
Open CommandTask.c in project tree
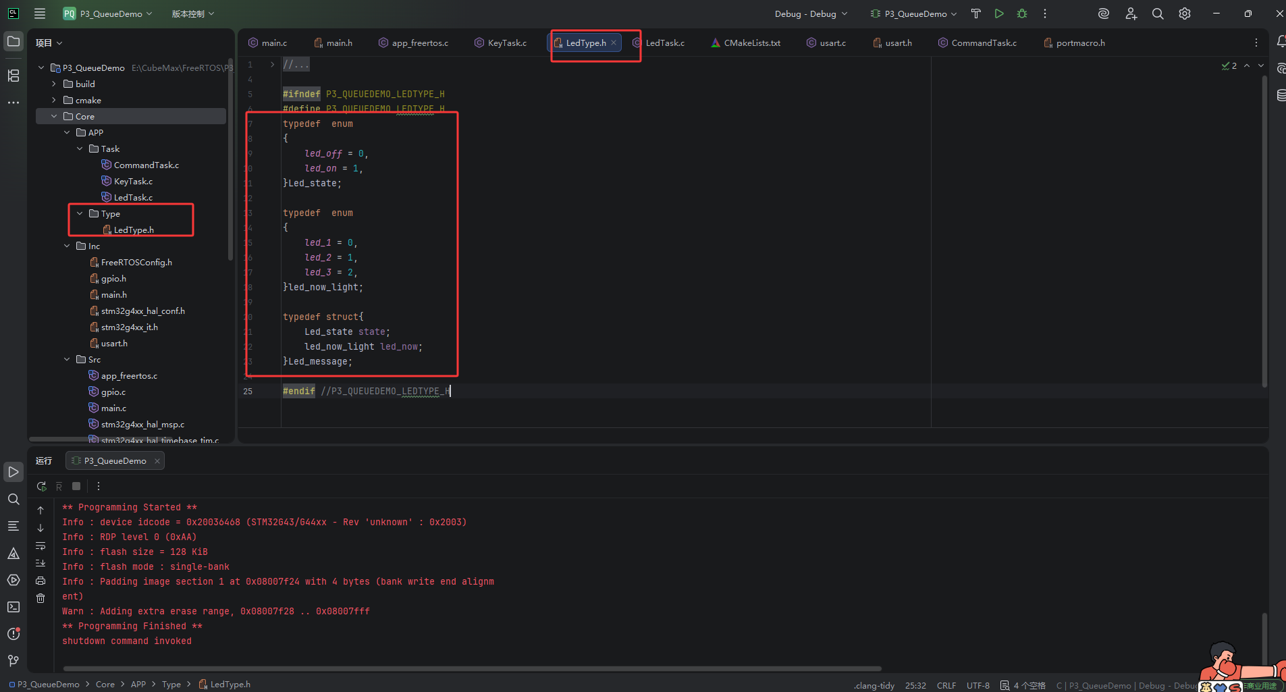[x=140, y=165]
